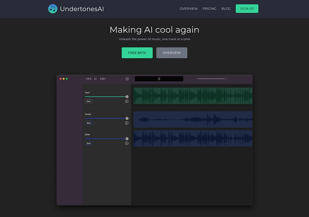Click the green Input track waveform
The height and width of the screenshot is (217, 309).
192,95
